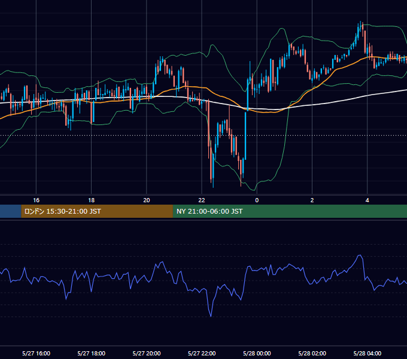Click the 18 hour label on price chart axis
Viewport: 407px width, 359px height.
[92, 200]
